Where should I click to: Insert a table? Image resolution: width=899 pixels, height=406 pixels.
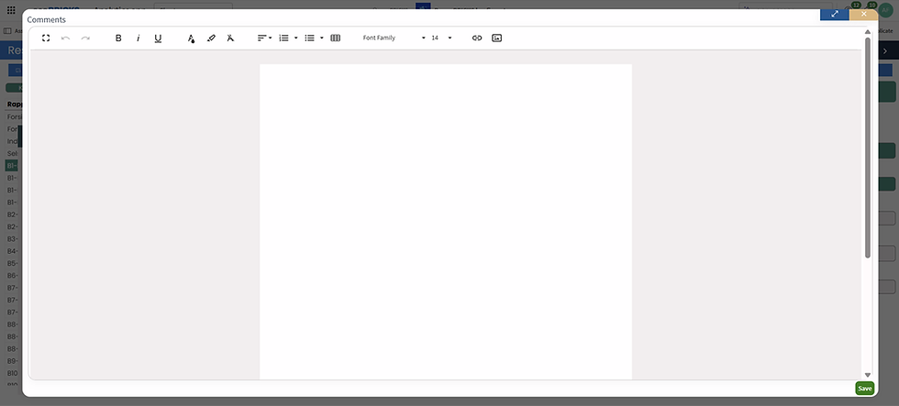point(336,38)
